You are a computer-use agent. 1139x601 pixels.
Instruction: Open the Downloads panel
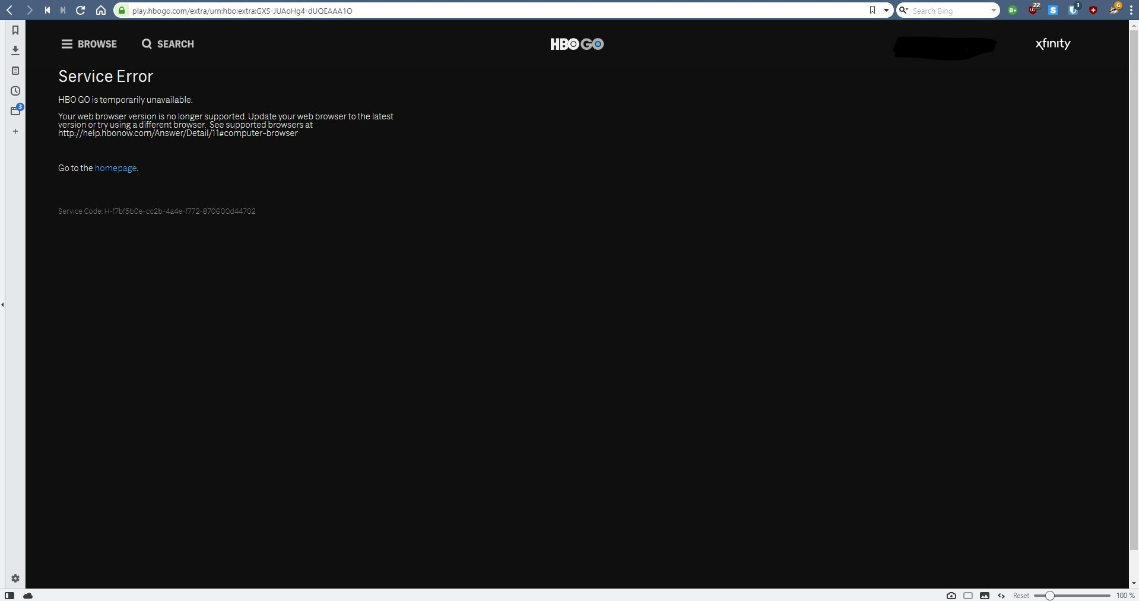15,50
